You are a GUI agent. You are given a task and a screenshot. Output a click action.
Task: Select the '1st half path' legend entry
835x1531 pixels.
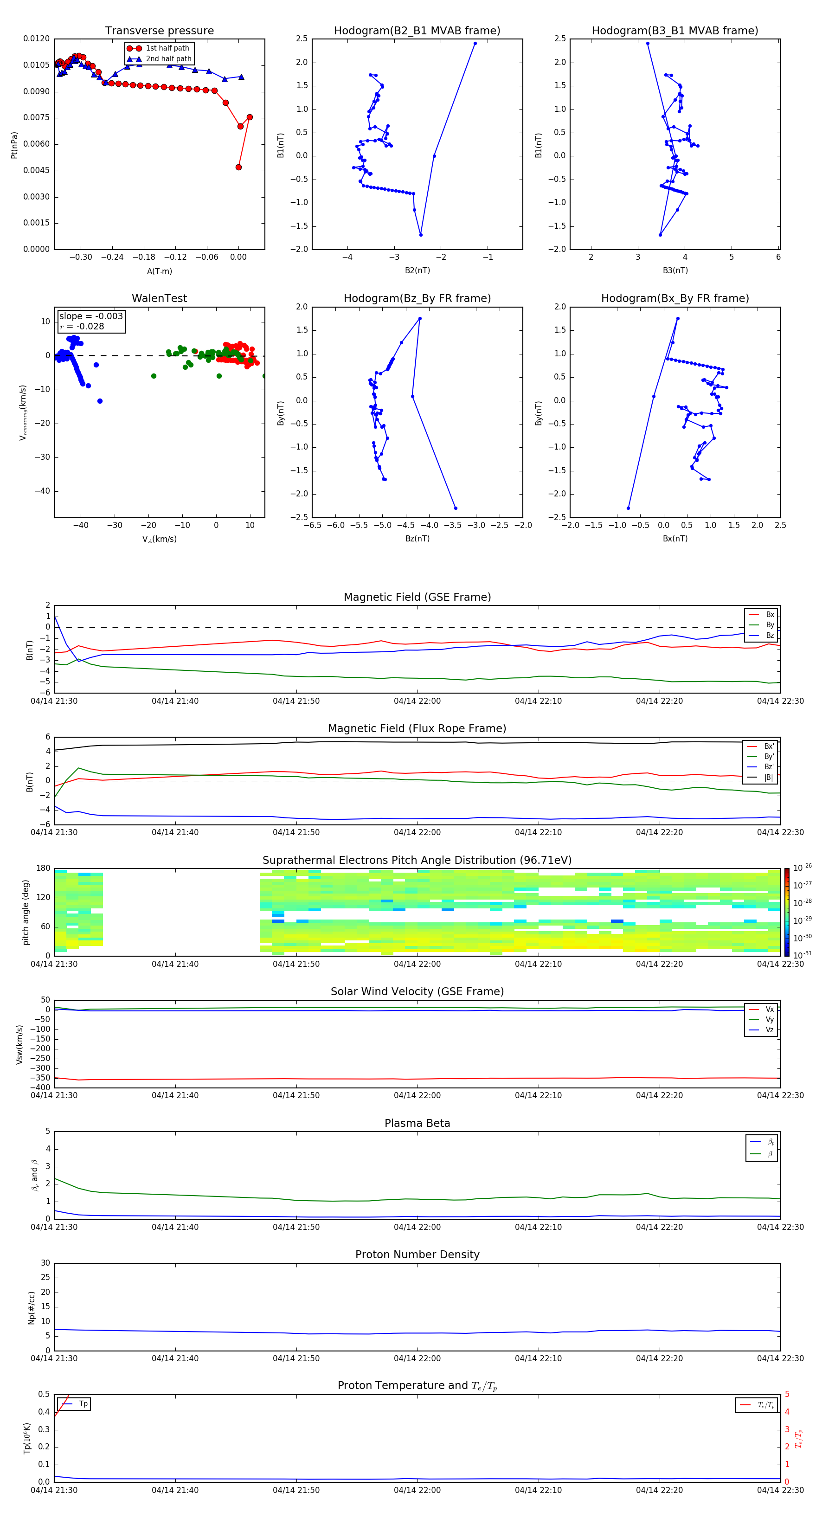[x=159, y=48]
